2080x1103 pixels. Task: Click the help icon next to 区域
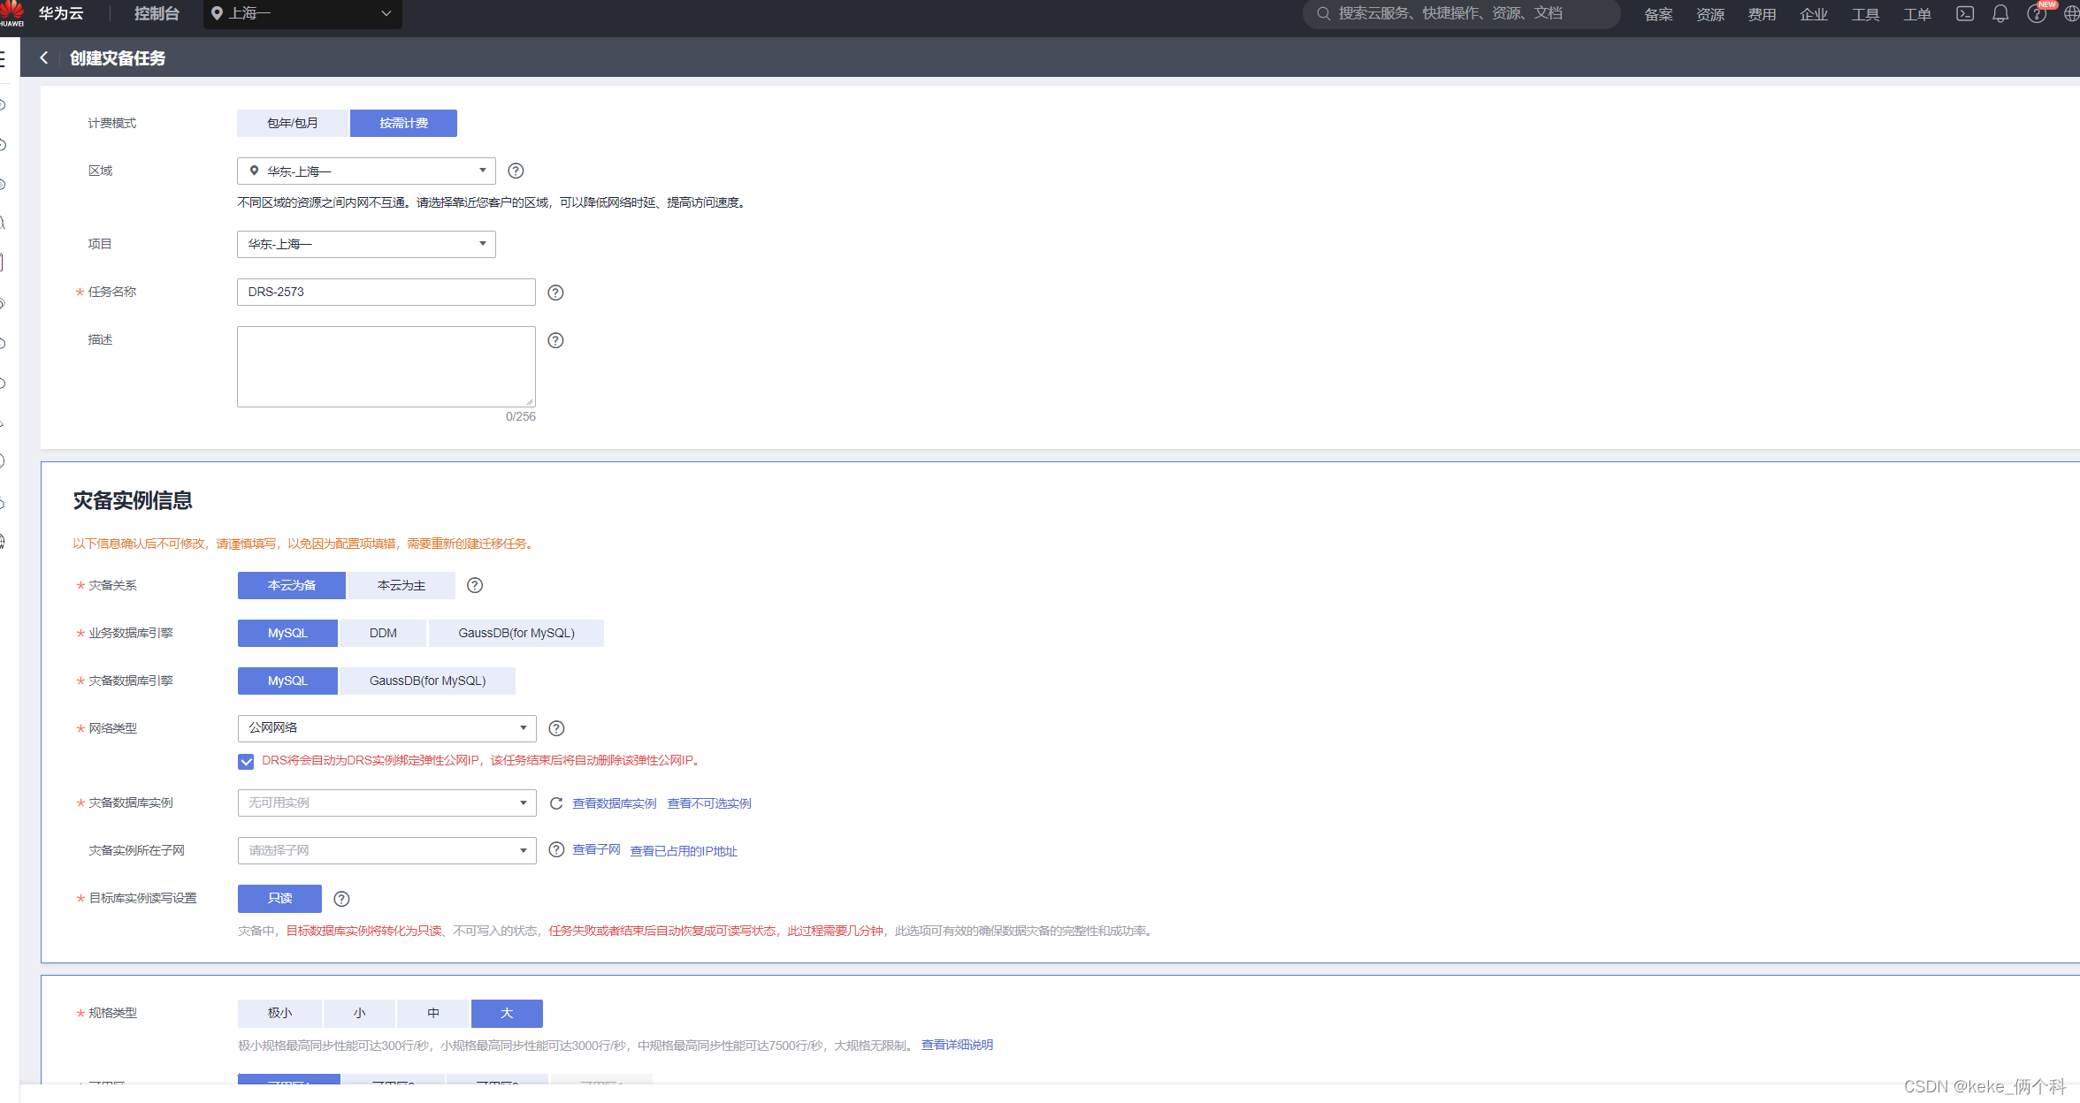[515, 171]
